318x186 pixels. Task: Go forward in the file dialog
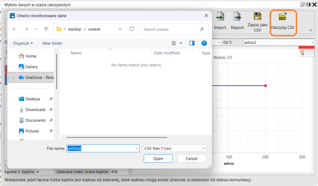coord(26,29)
